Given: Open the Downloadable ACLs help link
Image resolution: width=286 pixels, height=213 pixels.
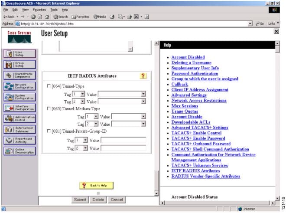Looking at the screenshot, I should point(191,122).
